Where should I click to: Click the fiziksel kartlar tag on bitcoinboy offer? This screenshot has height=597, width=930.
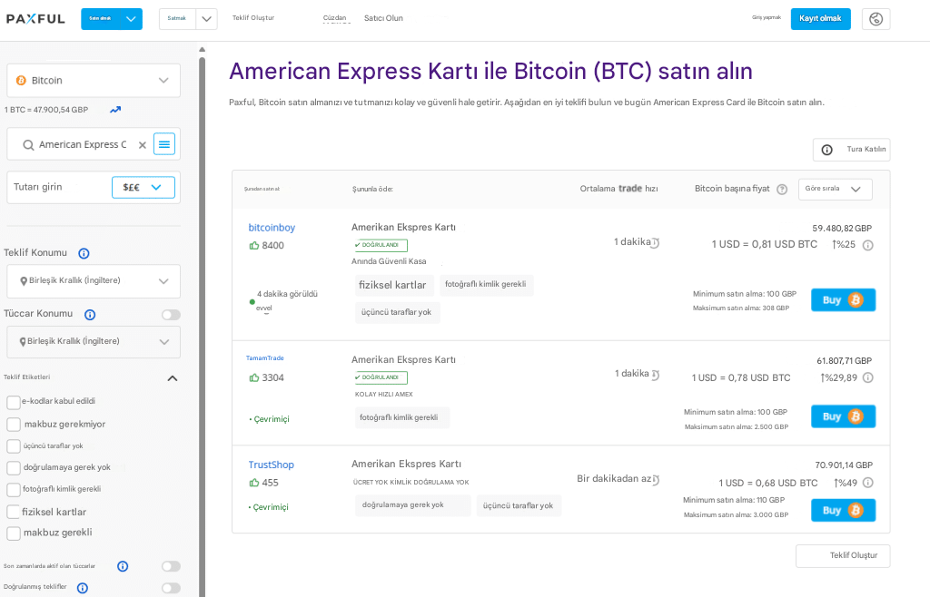pyautogui.click(x=392, y=286)
